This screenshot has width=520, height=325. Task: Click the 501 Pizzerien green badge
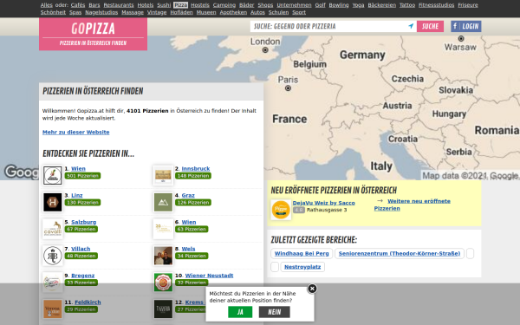tap(82, 176)
